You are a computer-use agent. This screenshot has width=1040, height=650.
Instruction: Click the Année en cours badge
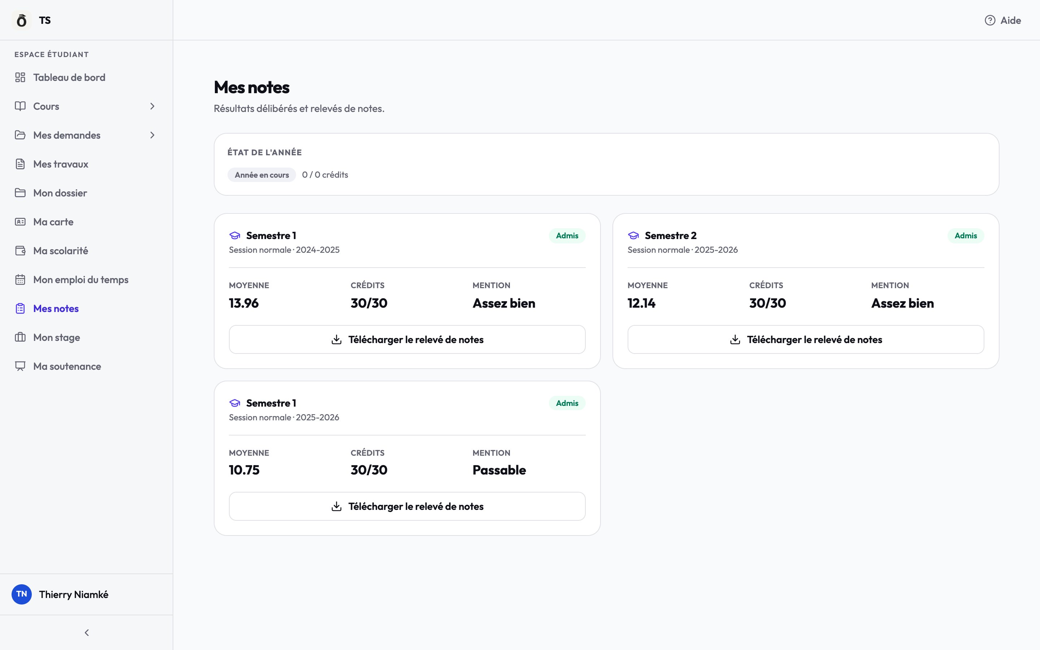[262, 175]
